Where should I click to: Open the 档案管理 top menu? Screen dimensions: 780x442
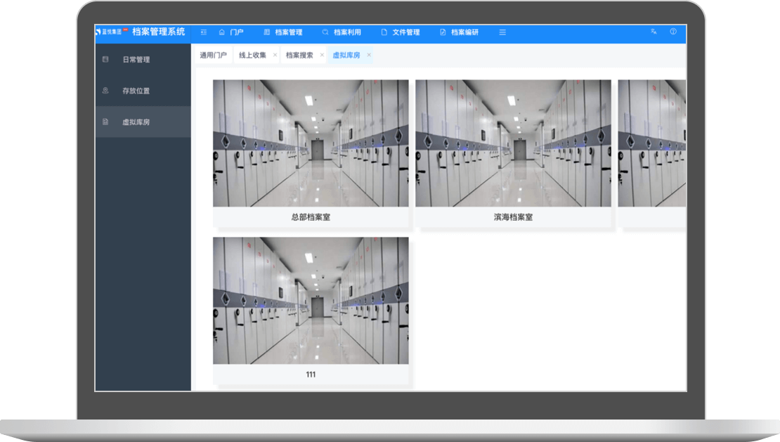(x=288, y=32)
